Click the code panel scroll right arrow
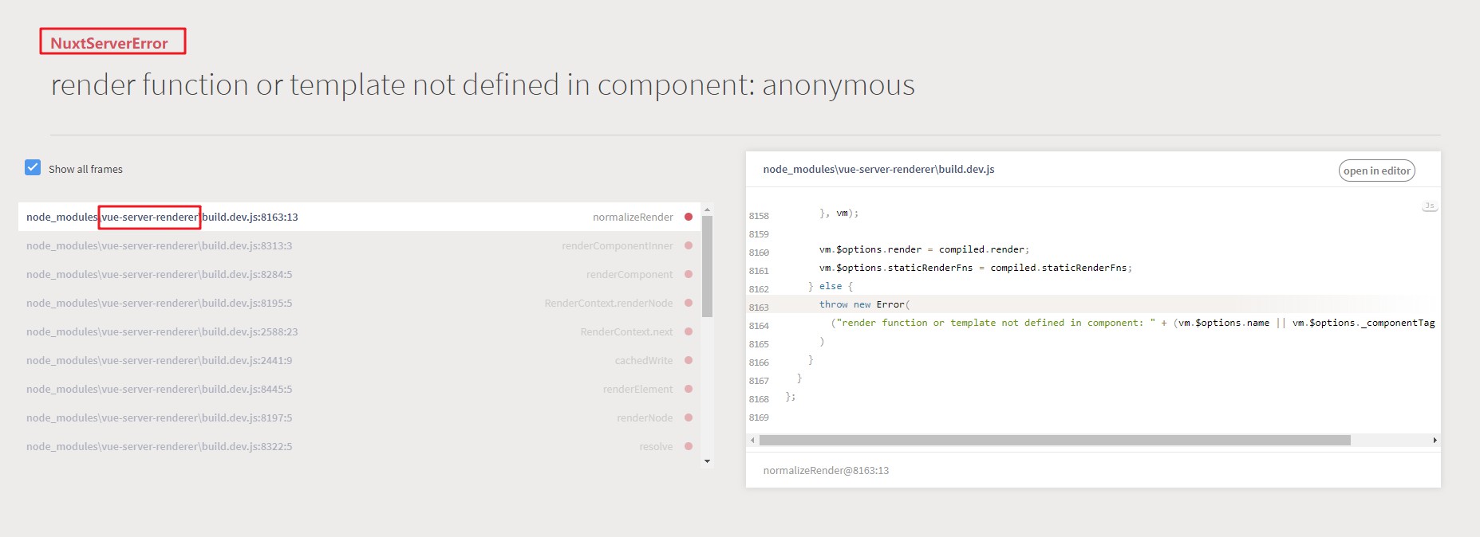Image resolution: width=1480 pixels, height=537 pixels. 1435,440
